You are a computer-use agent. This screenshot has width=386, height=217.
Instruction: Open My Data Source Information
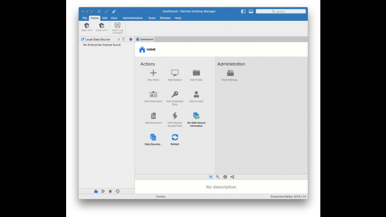pyautogui.click(x=196, y=116)
